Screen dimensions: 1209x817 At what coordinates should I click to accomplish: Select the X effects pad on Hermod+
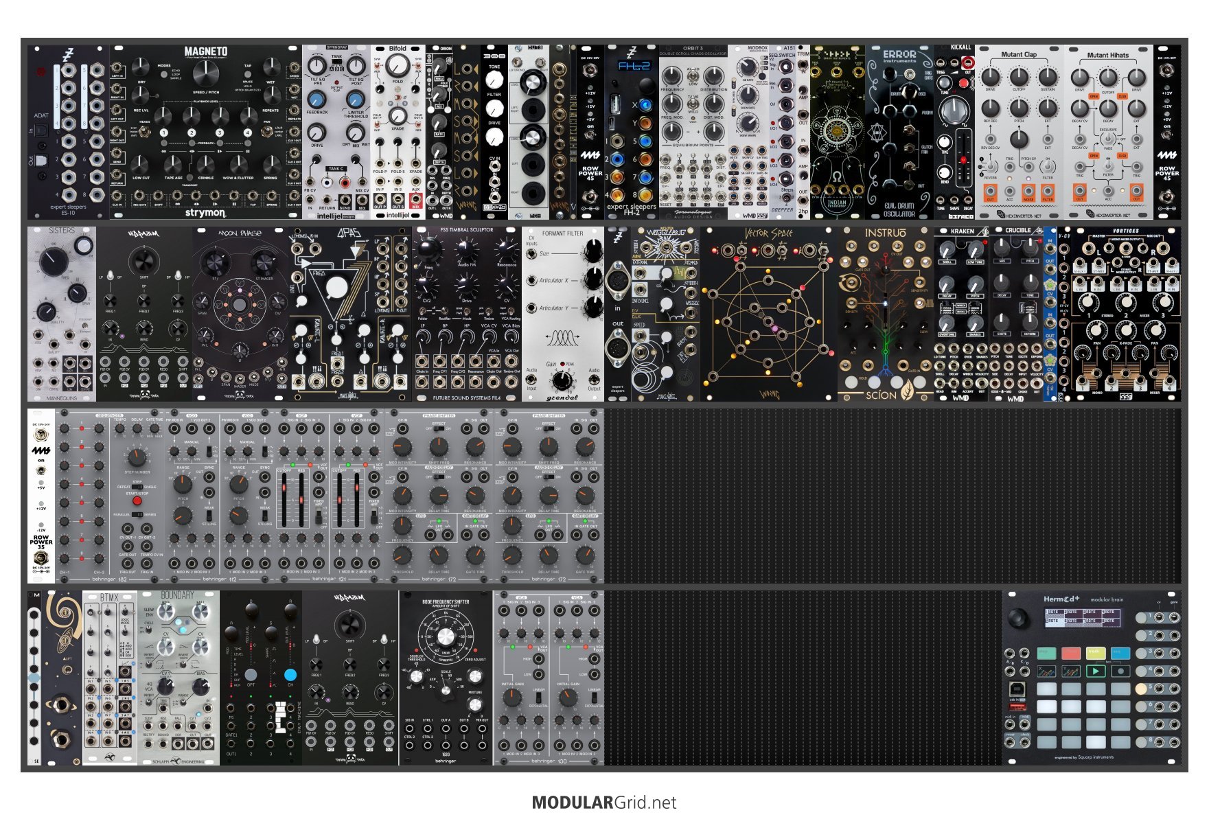point(1046,671)
